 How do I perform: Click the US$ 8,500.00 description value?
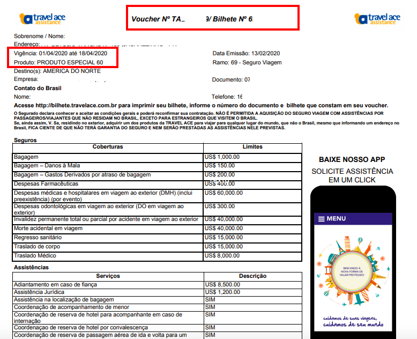(222, 284)
